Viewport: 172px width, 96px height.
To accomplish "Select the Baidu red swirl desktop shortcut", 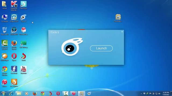I will pyautogui.click(x=23, y=57).
